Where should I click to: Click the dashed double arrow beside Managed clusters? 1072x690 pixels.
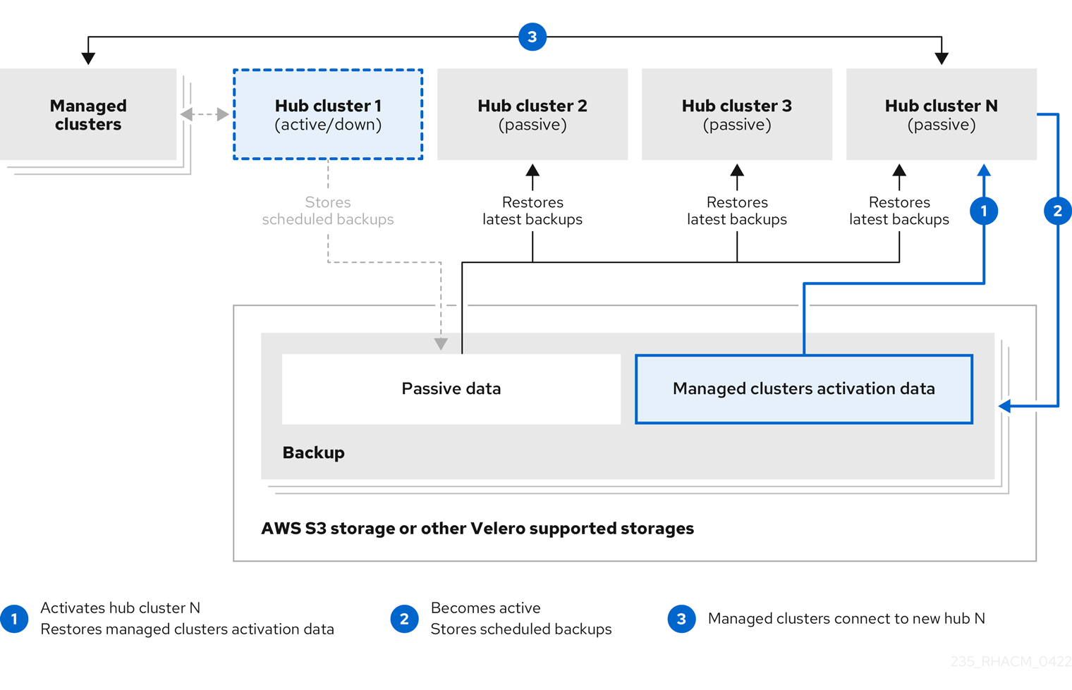point(205,114)
